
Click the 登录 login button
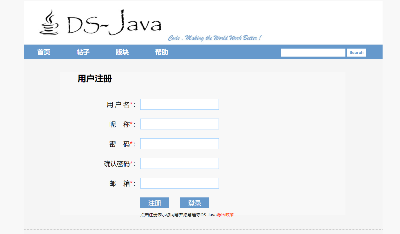coord(195,203)
